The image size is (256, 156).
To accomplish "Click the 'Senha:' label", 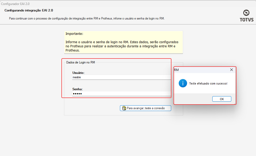I will [x=78, y=89].
